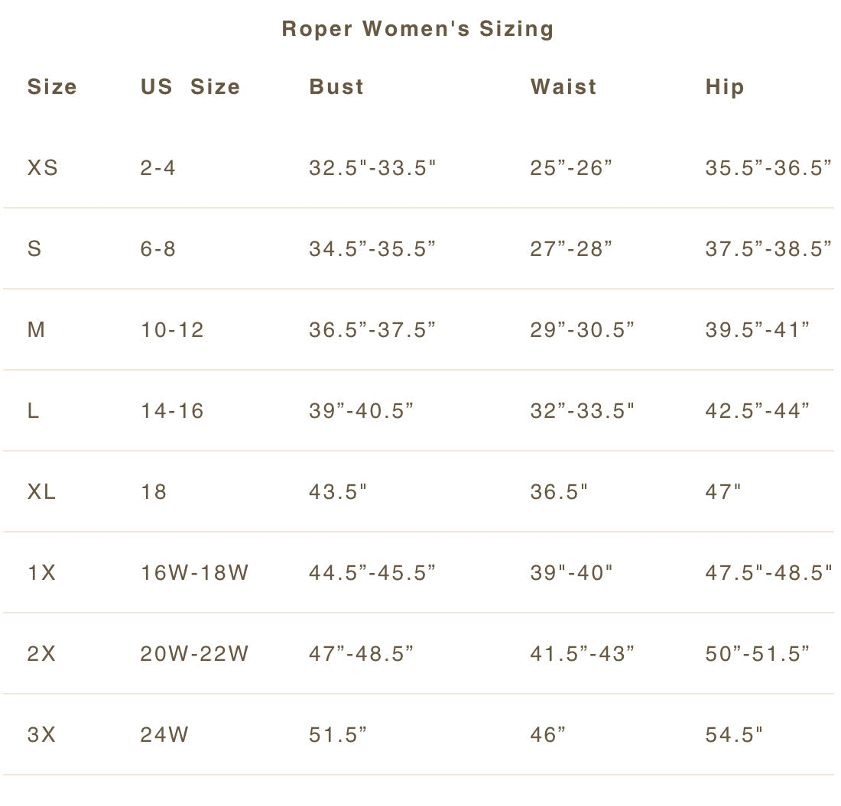The image size is (841, 806).
Task: Select bust measurement 43.5"
Action: click(338, 492)
